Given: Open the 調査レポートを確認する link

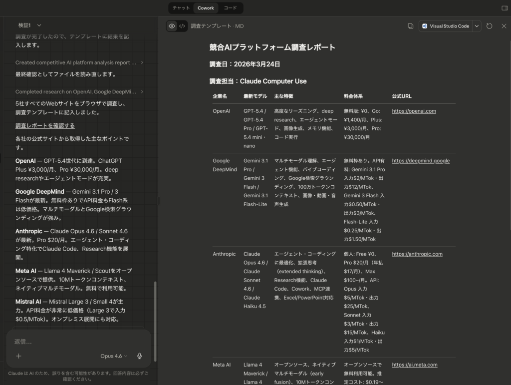Looking at the screenshot, I should click(45, 124).
